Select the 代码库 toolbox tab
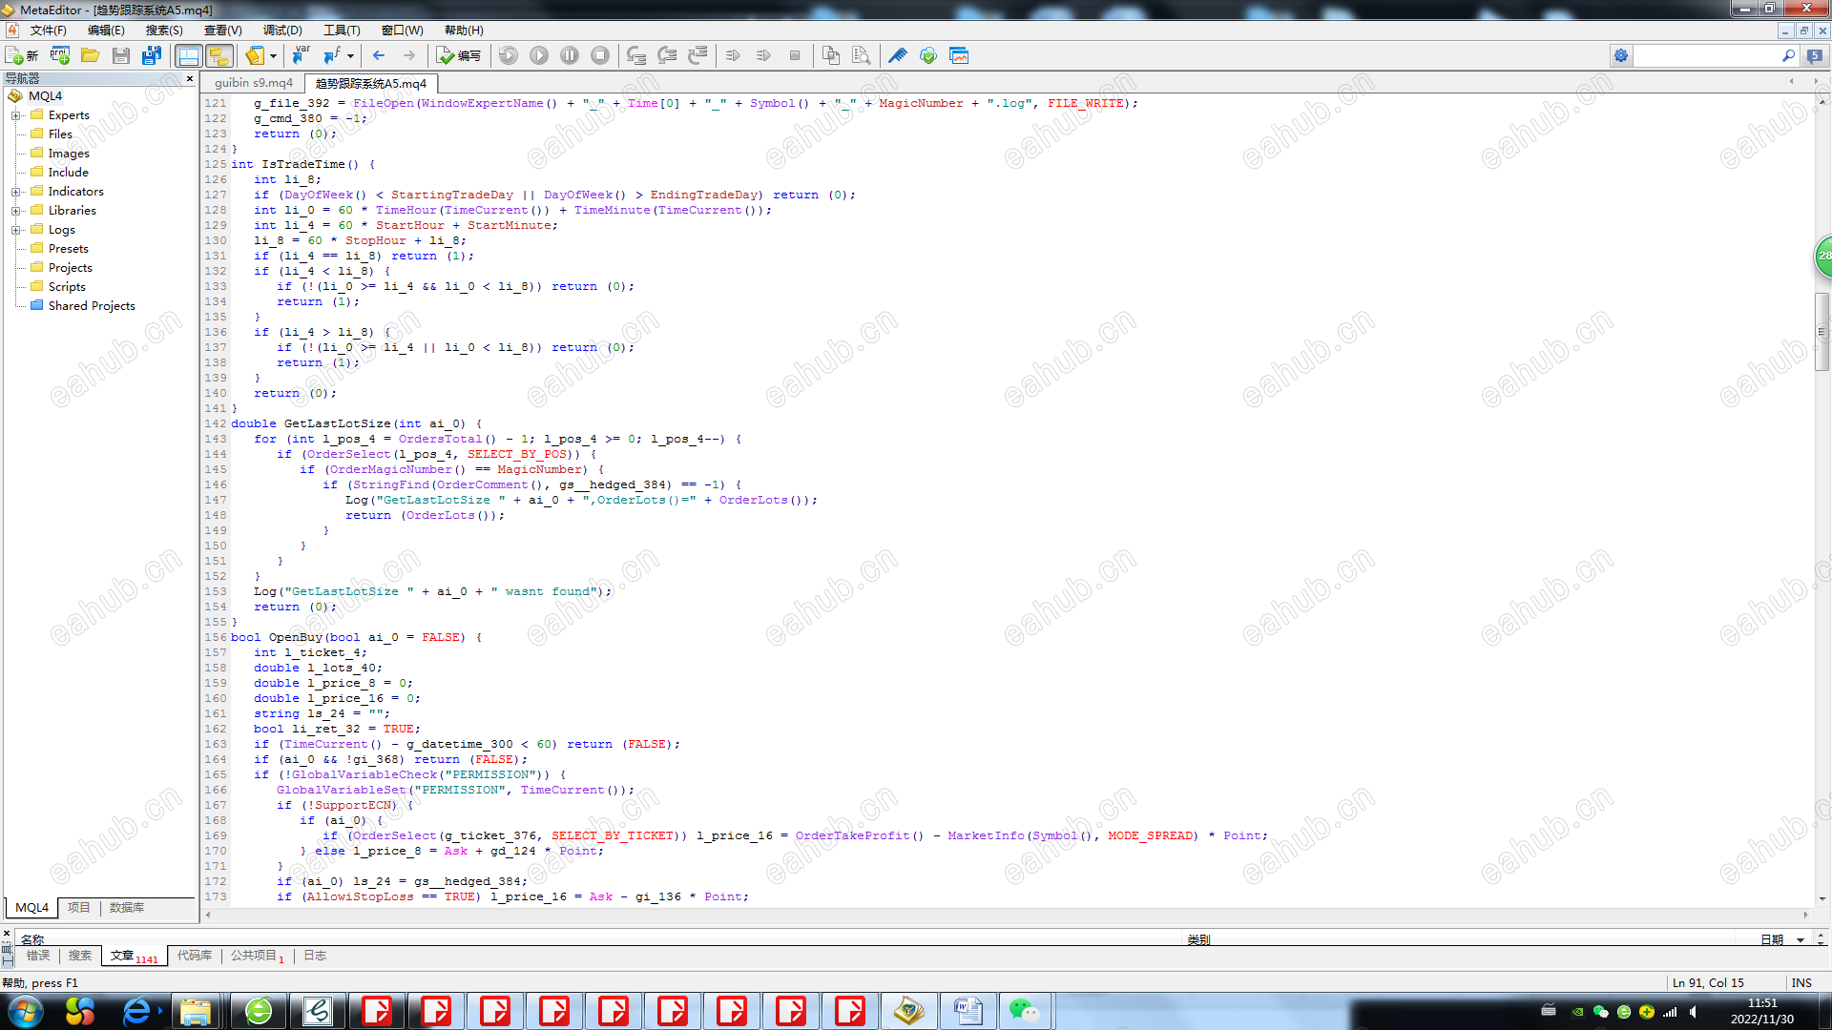Viewport: 1832px width, 1030px height. pyautogui.click(x=194, y=955)
